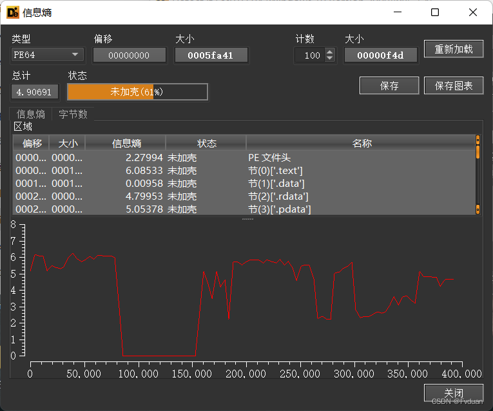Image resolution: width=493 pixels, height=411 pixels.
Task: Click the 重新加载 reload button
Action: pos(454,49)
